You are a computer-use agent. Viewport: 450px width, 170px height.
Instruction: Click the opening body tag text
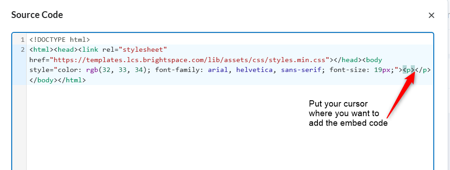click(370, 60)
